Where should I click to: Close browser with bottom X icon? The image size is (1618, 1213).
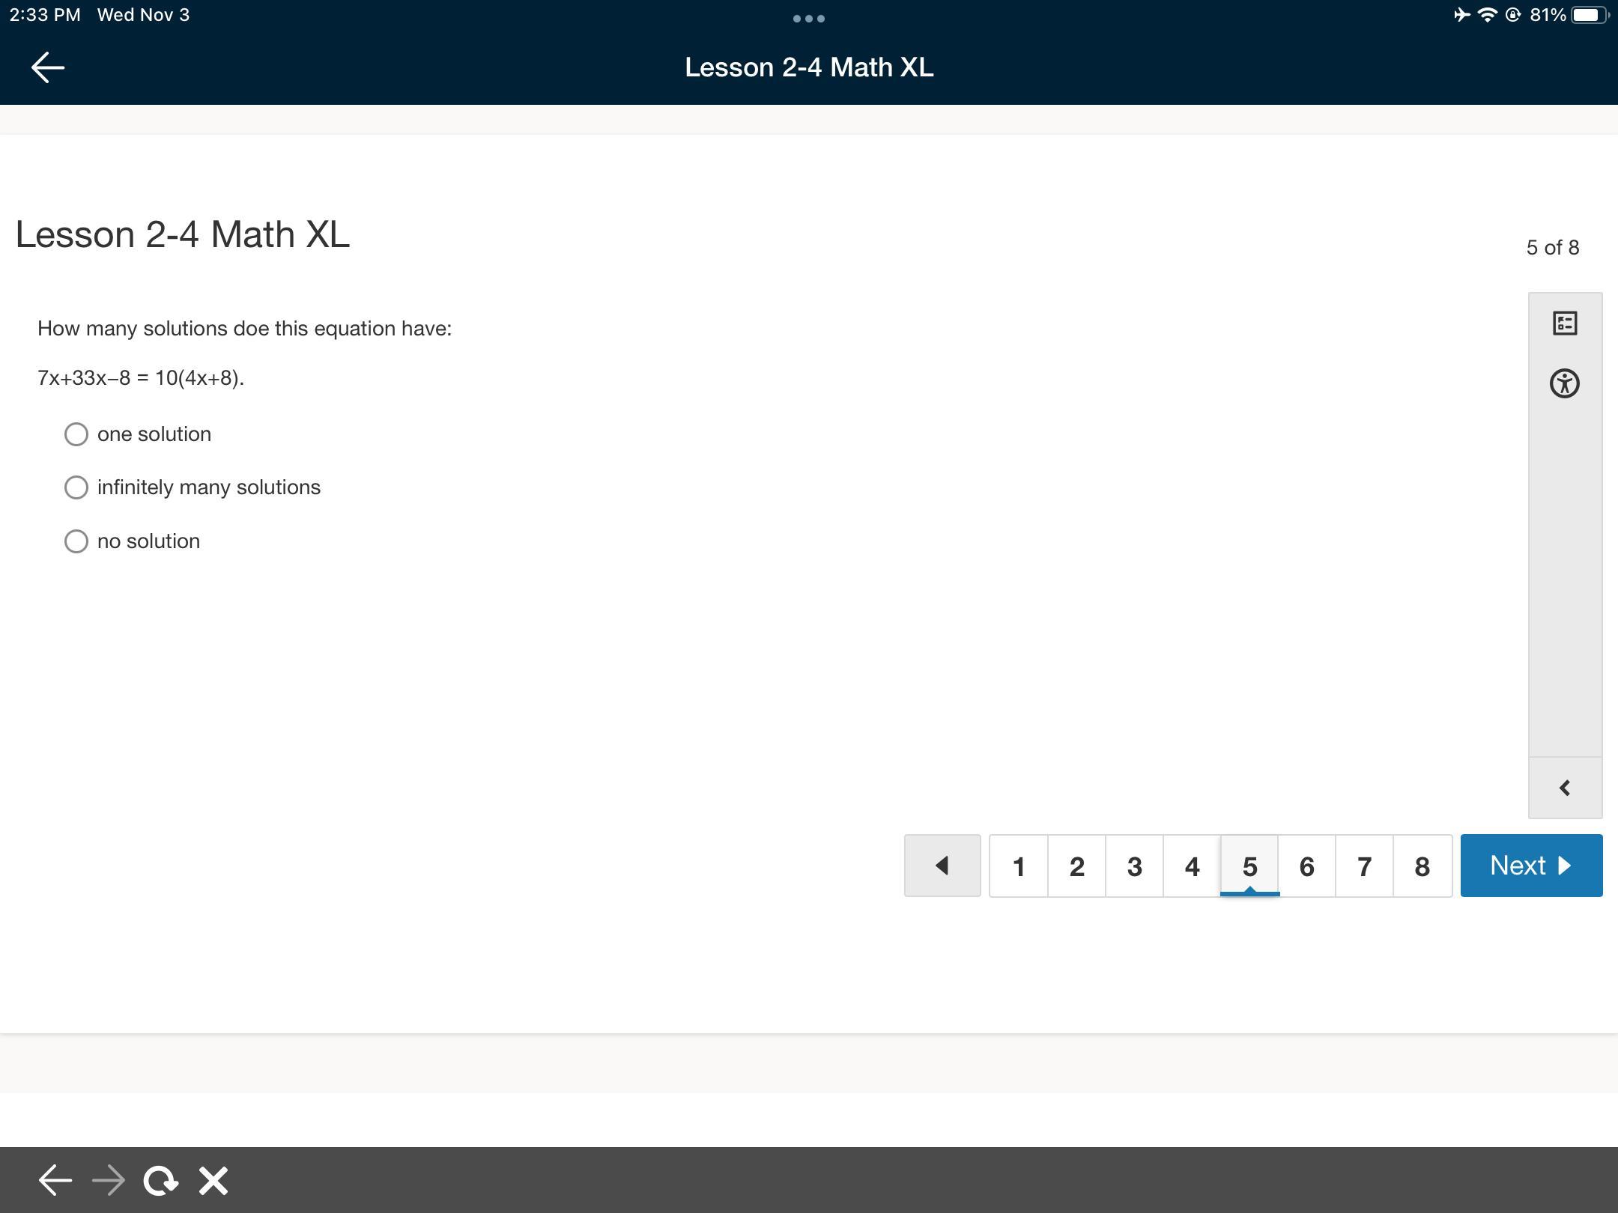pyautogui.click(x=213, y=1181)
